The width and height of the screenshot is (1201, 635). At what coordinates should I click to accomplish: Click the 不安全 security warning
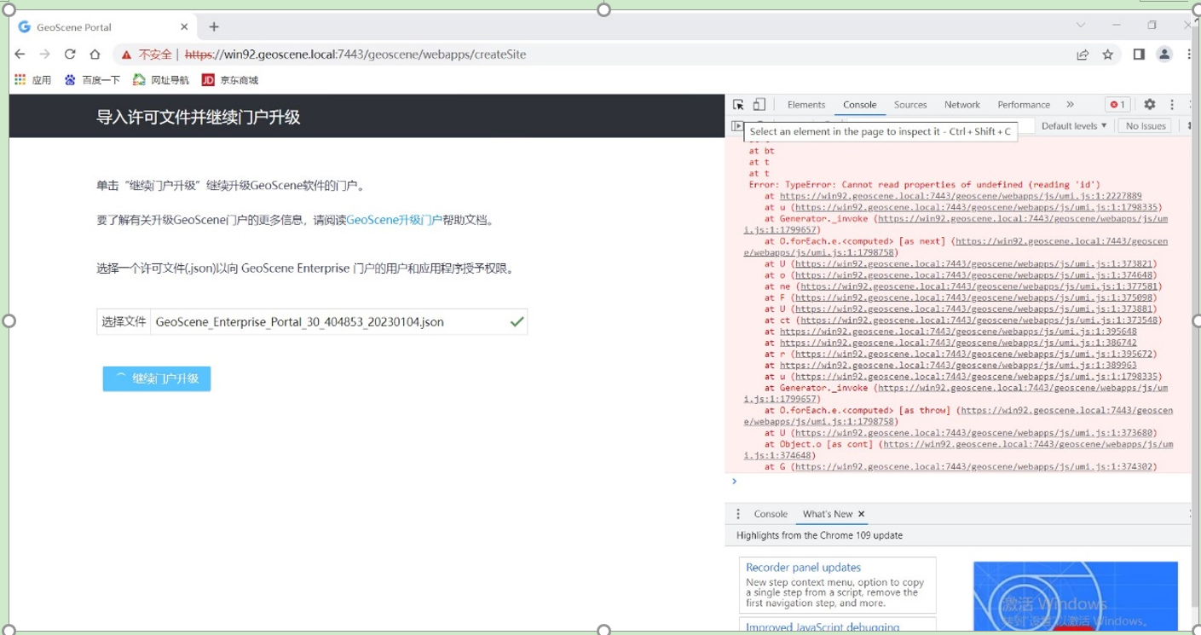tap(147, 55)
